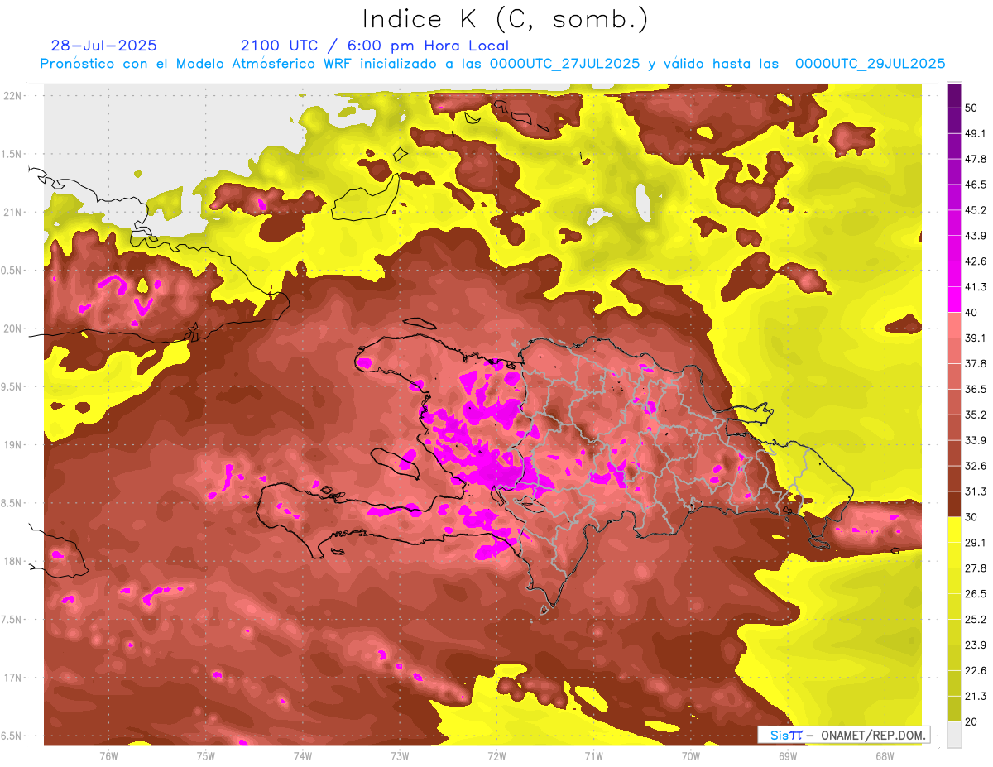Click the latitude axis label '20N'
This screenshot has height=767, width=993.
(x=14, y=328)
